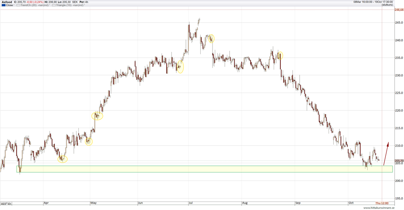Image resolution: width=404 pixels, height=210 pixels.
Task: Open the Close series dropdown arrow
Action: [x=14, y=5]
